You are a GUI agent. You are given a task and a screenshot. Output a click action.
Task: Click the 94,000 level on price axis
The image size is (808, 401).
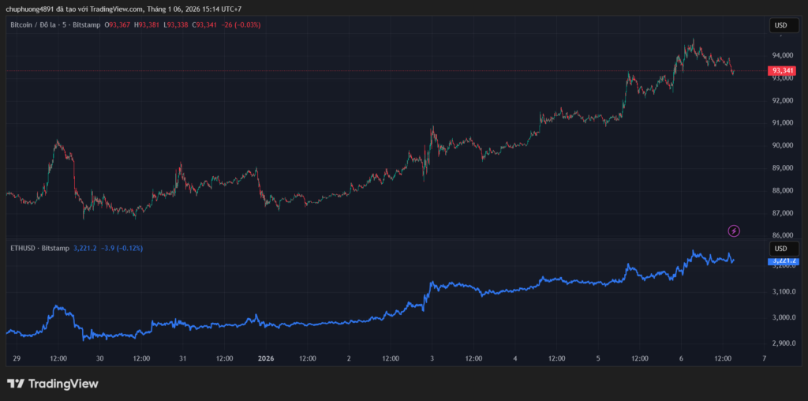(x=783, y=55)
